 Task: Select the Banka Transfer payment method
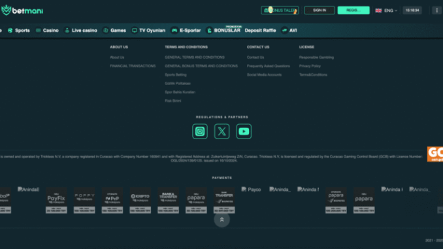(x=168, y=200)
